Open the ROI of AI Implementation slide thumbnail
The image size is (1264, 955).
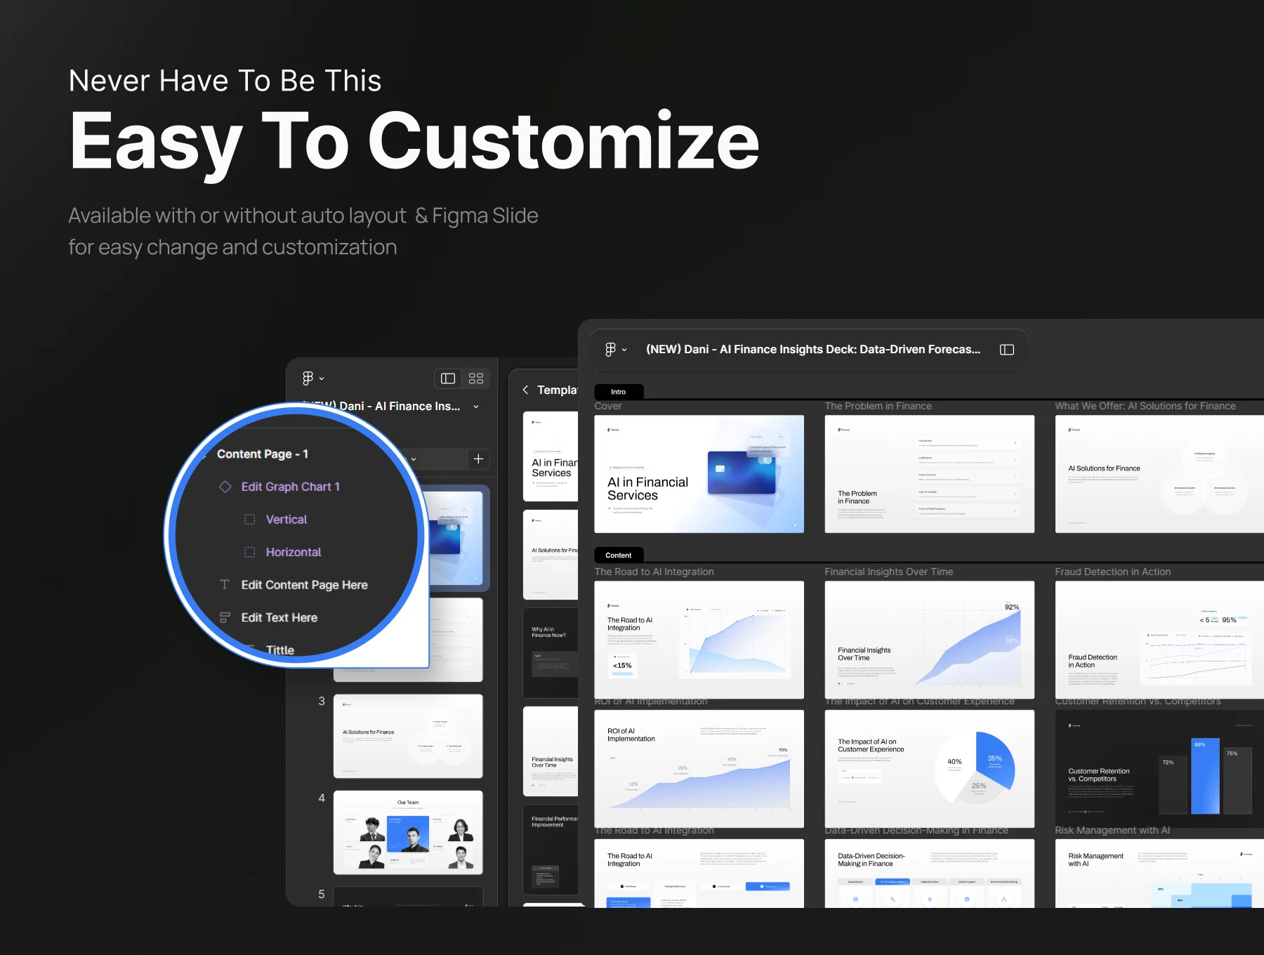click(699, 769)
